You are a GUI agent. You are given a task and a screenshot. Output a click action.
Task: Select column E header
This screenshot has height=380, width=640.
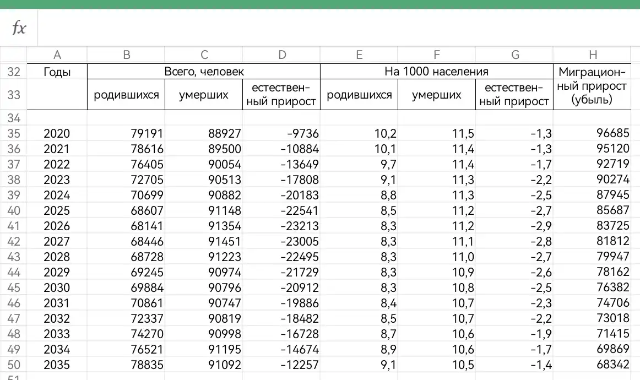pos(359,55)
